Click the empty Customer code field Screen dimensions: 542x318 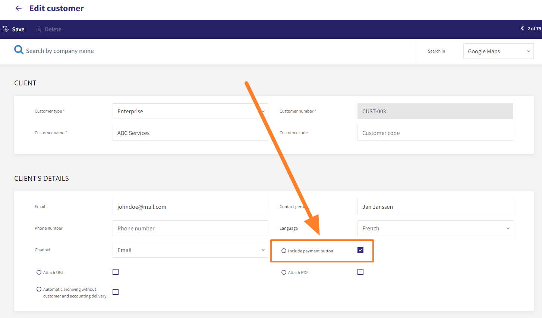coord(435,133)
